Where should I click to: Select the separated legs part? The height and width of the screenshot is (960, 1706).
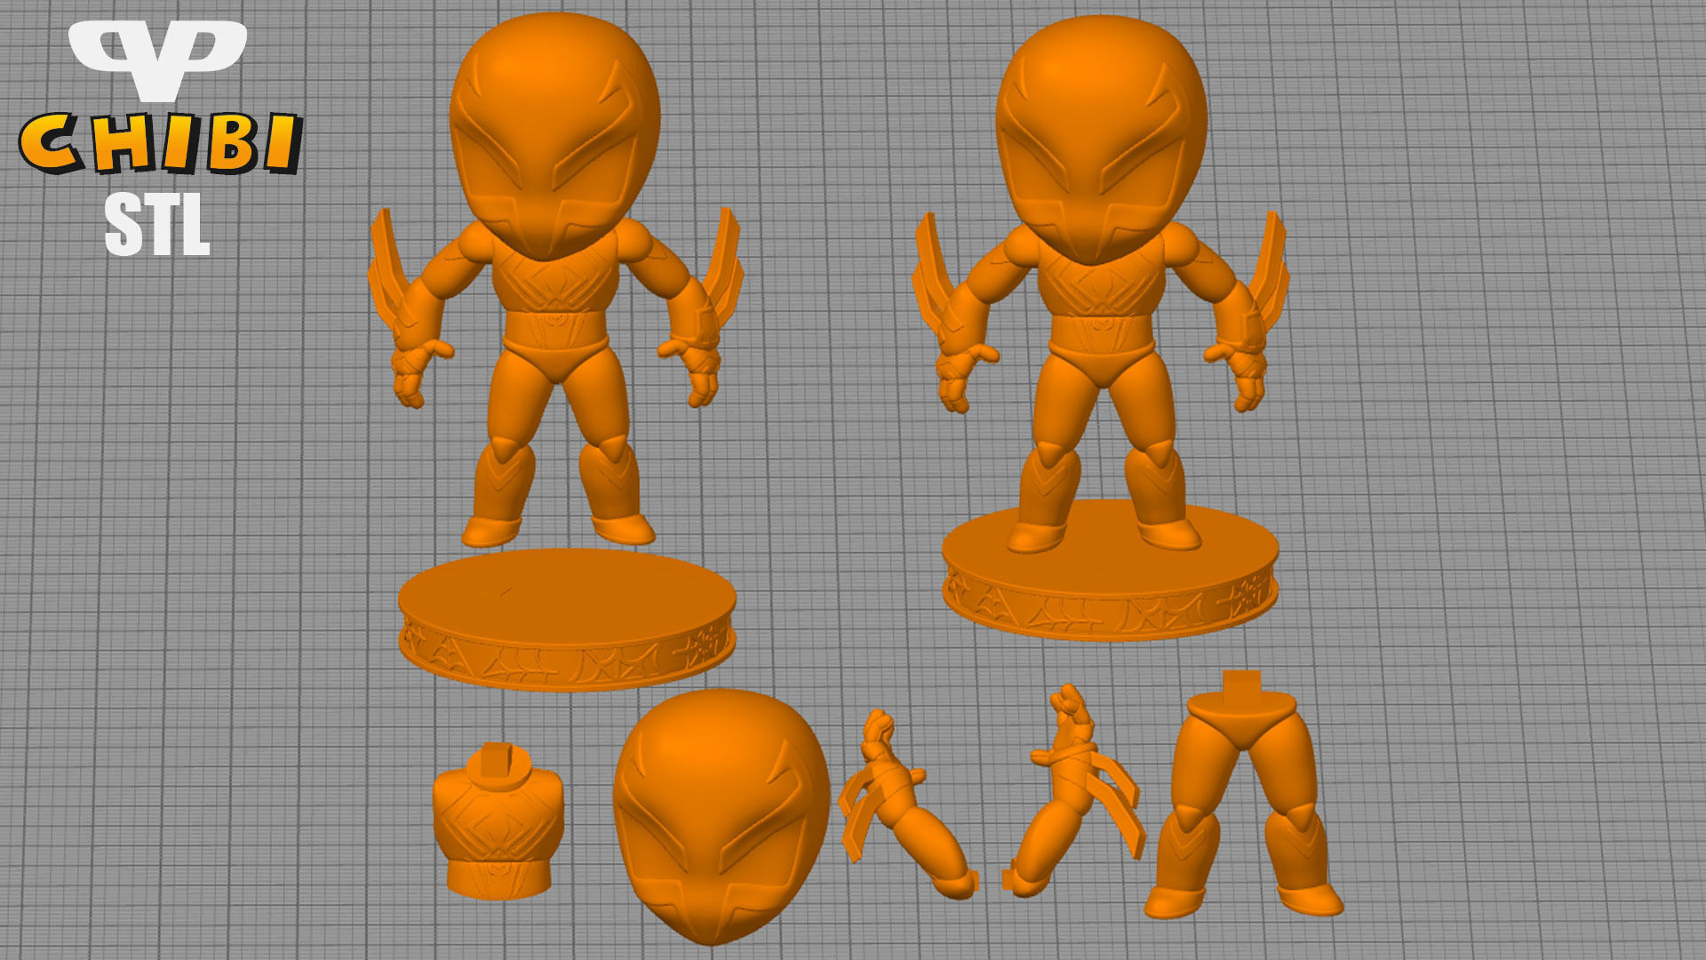(x=1244, y=795)
